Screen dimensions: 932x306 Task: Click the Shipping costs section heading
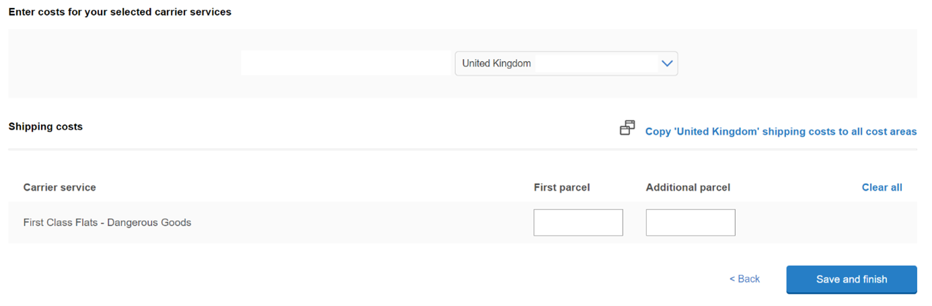[x=45, y=126]
